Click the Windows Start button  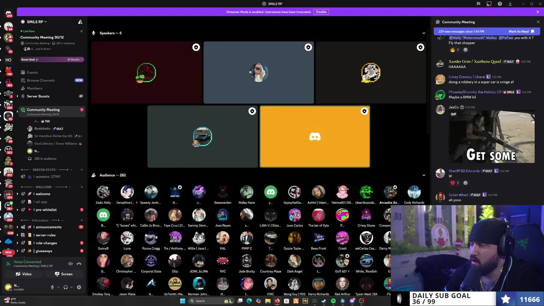point(182,301)
